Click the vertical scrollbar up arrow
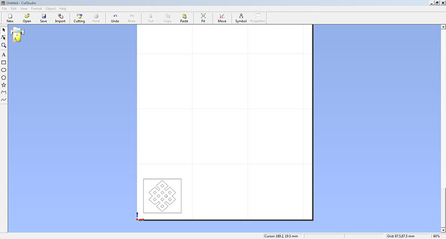 pos(443,27)
